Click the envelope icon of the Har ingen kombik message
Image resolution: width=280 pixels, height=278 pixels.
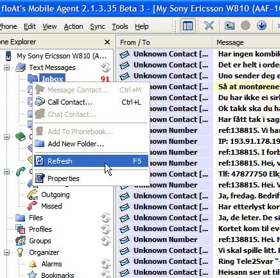click(x=125, y=55)
